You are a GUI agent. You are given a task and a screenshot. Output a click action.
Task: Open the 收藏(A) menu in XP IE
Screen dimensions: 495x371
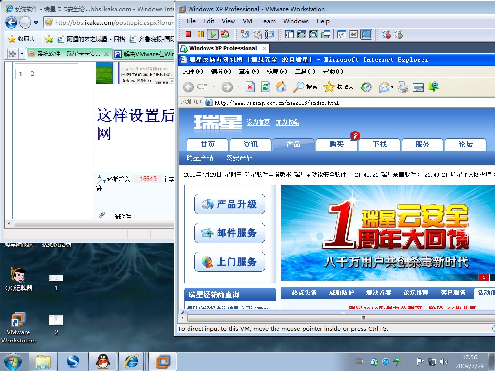(x=277, y=71)
